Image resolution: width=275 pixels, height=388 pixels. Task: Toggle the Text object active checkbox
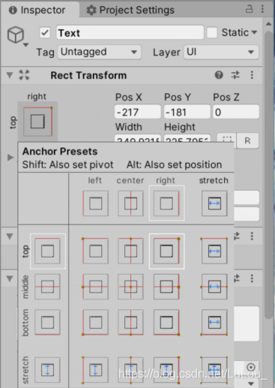point(45,32)
